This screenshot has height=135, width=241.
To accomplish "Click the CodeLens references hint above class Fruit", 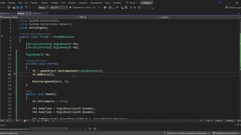I will coord(35,34).
